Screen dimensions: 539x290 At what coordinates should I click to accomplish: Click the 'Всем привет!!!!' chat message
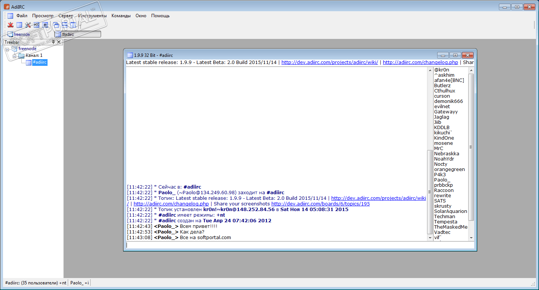tap(198, 226)
